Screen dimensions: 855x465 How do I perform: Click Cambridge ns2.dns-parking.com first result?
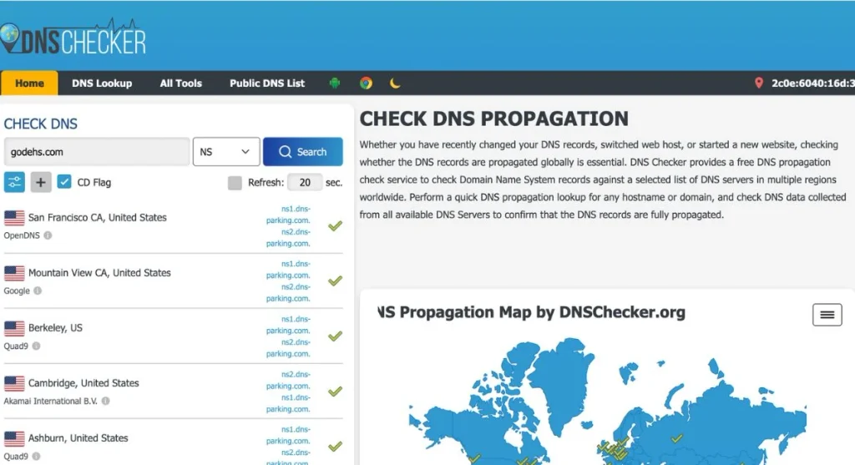tap(288, 380)
